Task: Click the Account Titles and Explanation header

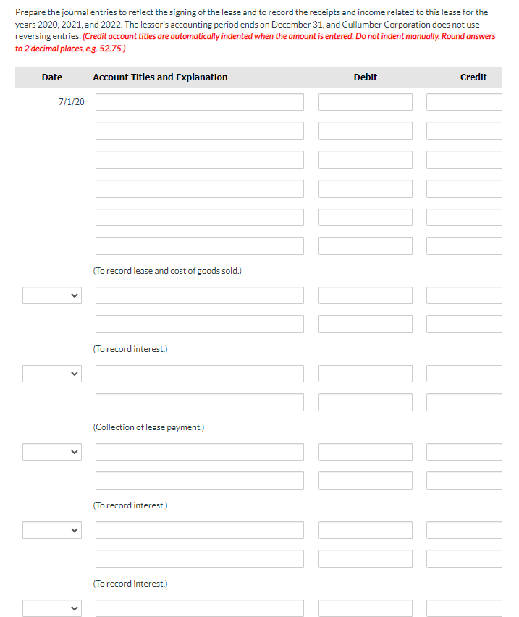Action: point(160,77)
